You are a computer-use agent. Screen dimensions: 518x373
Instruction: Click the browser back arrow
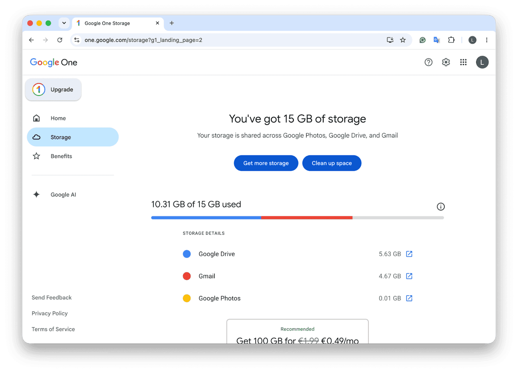pyautogui.click(x=31, y=40)
